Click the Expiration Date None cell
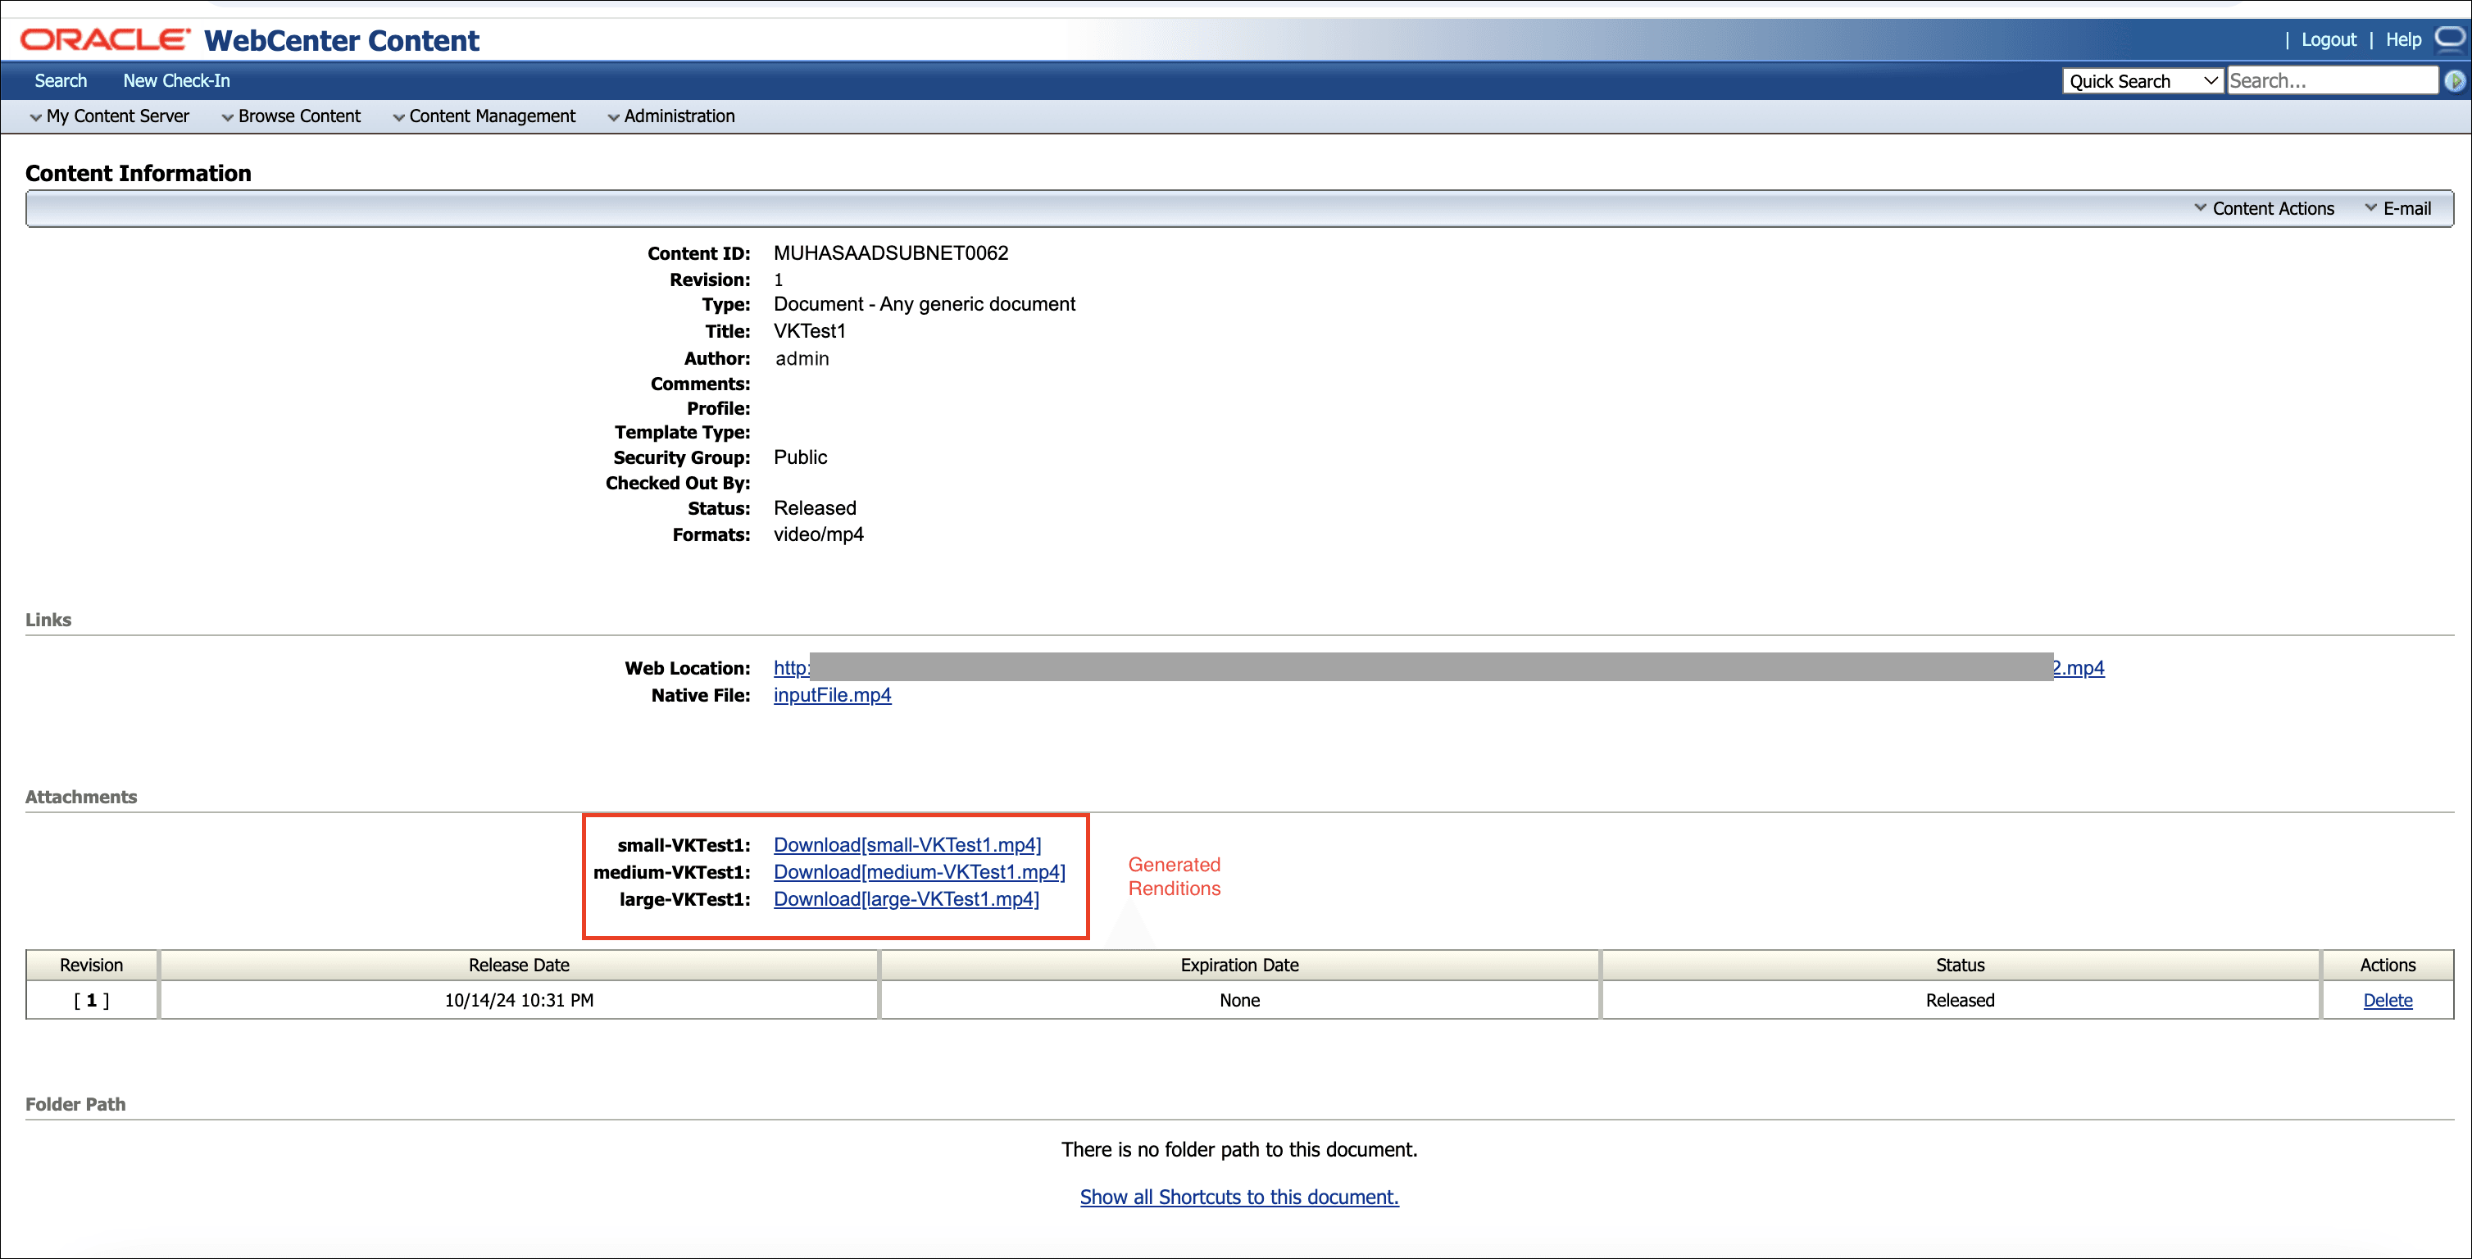The height and width of the screenshot is (1259, 2472). (1239, 1000)
